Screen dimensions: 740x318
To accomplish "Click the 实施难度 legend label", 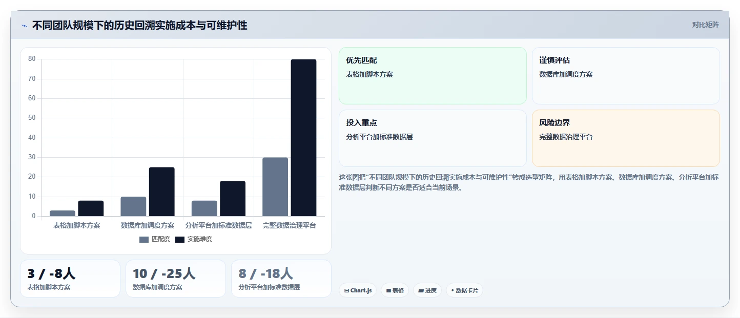I will (x=200, y=239).
